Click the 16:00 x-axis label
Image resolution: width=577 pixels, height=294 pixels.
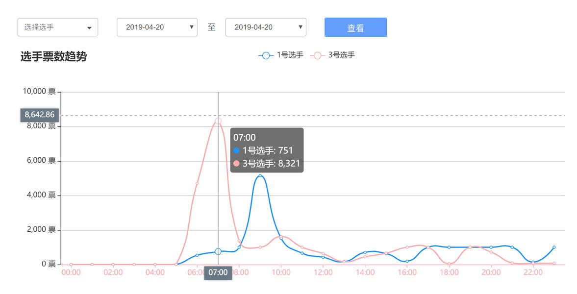407,272
